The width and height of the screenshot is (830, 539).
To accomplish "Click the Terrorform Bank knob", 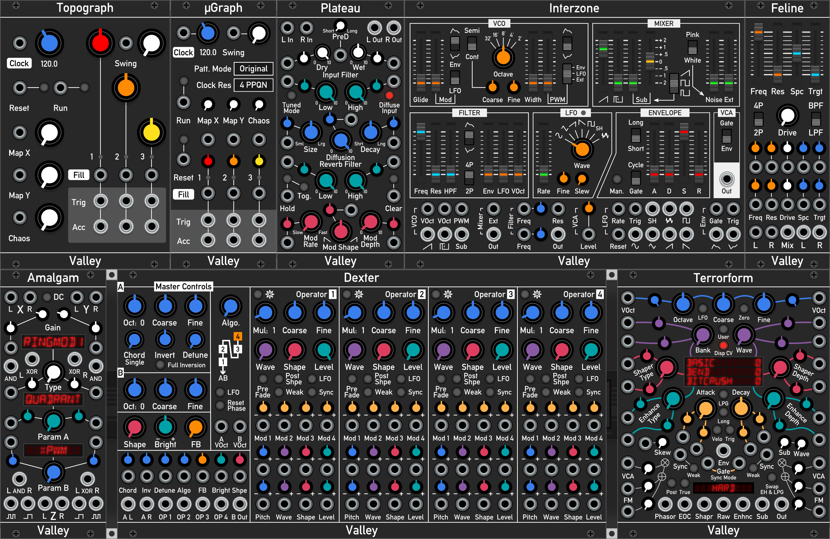I will point(702,335).
